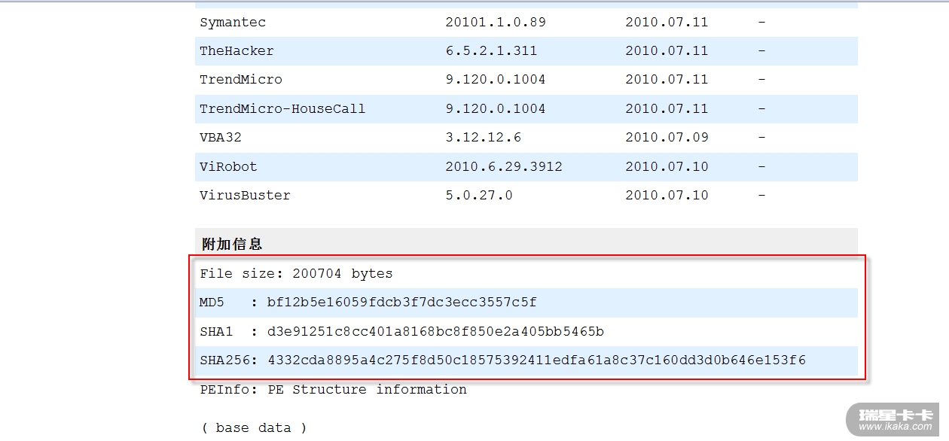Click the VirusBuster engine name
Viewport: 949px width, 441px height.
[245, 196]
